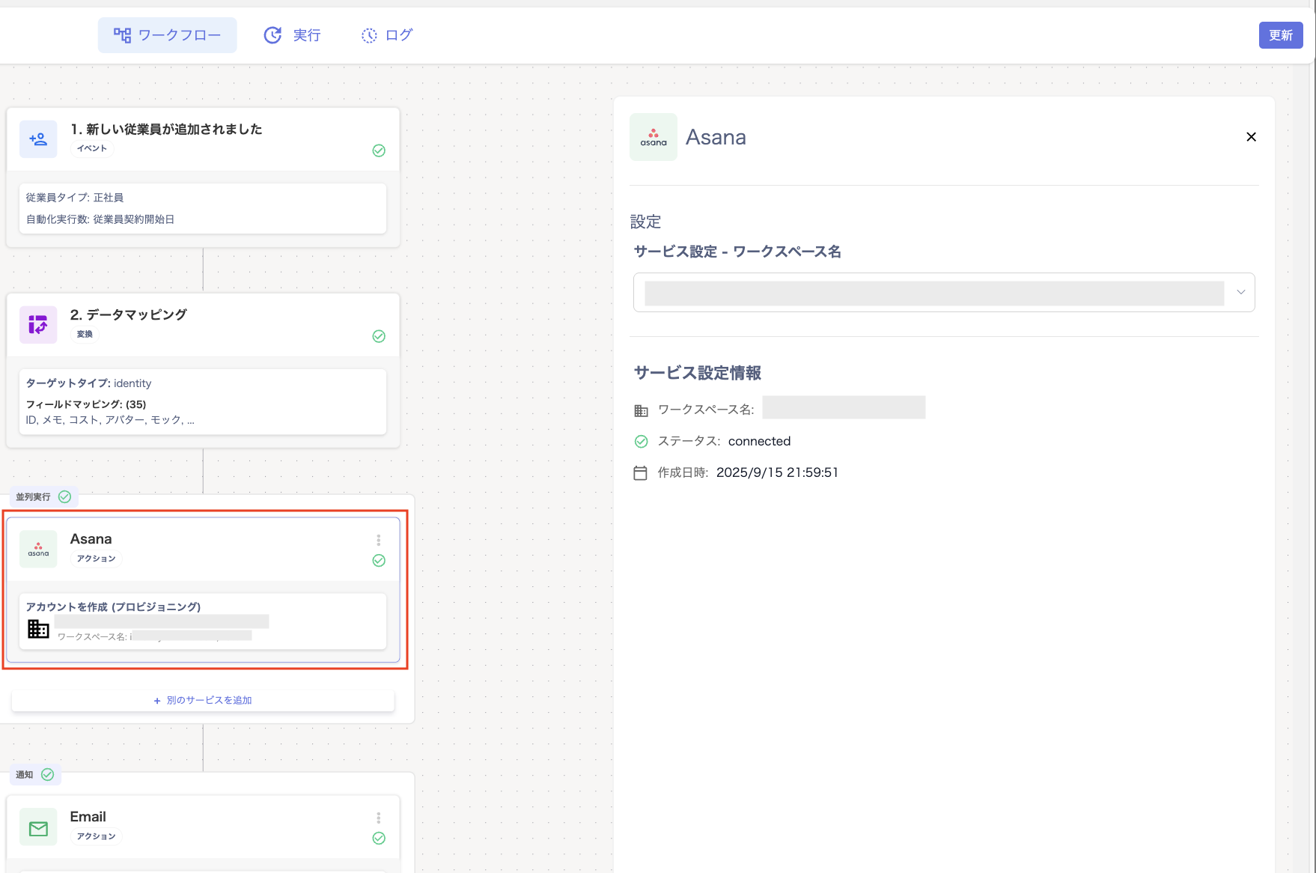Click the calendar icon beside 作成日時
Screen dimensions: 1316x873
pos(641,473)
